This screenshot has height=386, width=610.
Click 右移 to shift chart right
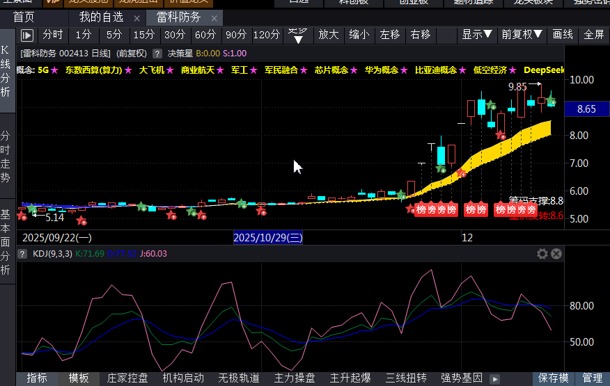click(x=421, y=35)
